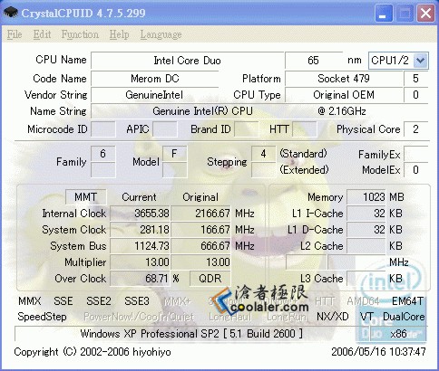Click the current System Clock 281.18
The width and height of the screenshot is (439, 371).
141,230
